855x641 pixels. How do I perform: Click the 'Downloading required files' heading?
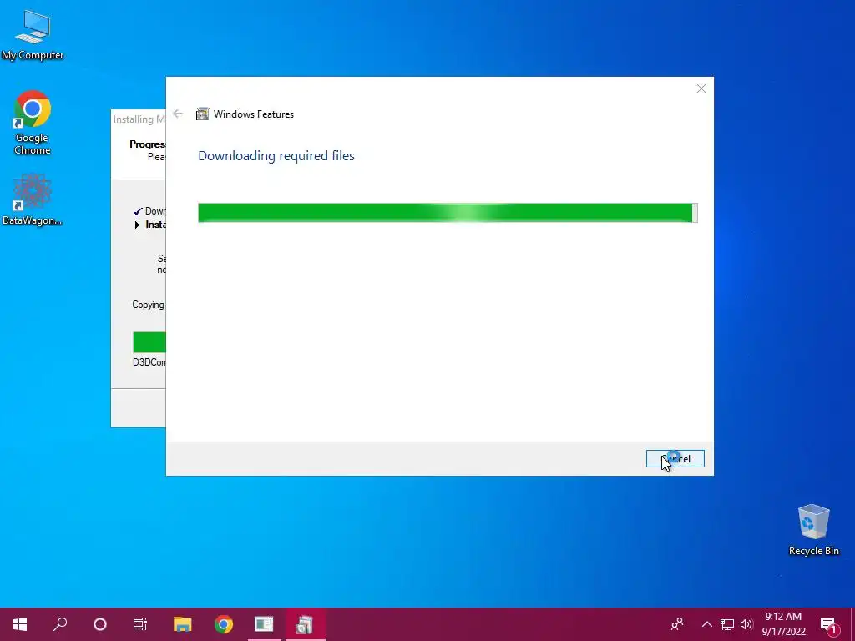click(x=276, y=156)
